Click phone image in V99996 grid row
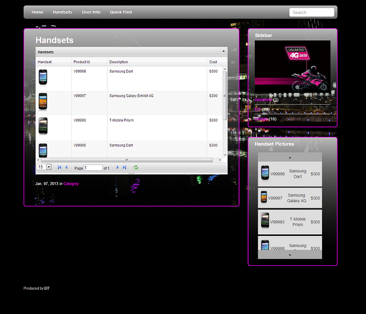Viewport: 366px width, 314px height. pyautogui.click(x=43, y=126)
